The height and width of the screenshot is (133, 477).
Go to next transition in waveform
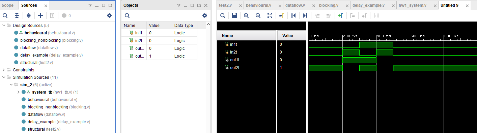coord(329,15)
